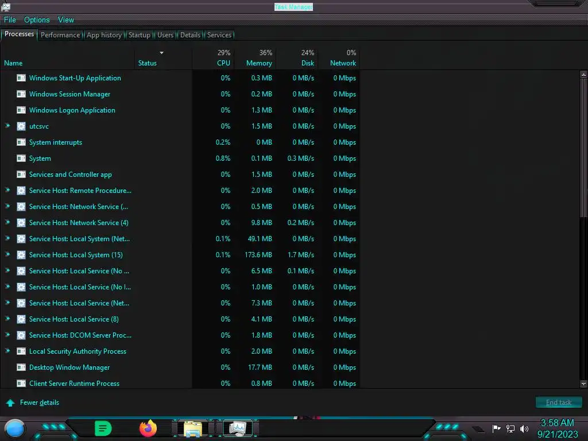Click the Service Host: Local Service (8) gear icon
This screenshot has height=441, width=588.
(21, 319)
